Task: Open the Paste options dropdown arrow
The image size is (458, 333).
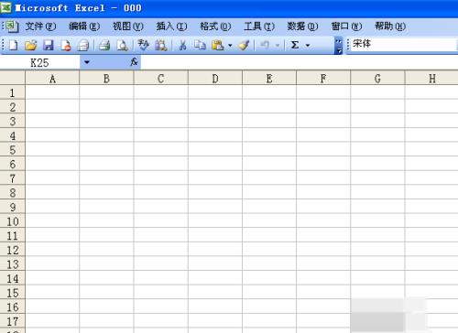Action: click(230, 46)
